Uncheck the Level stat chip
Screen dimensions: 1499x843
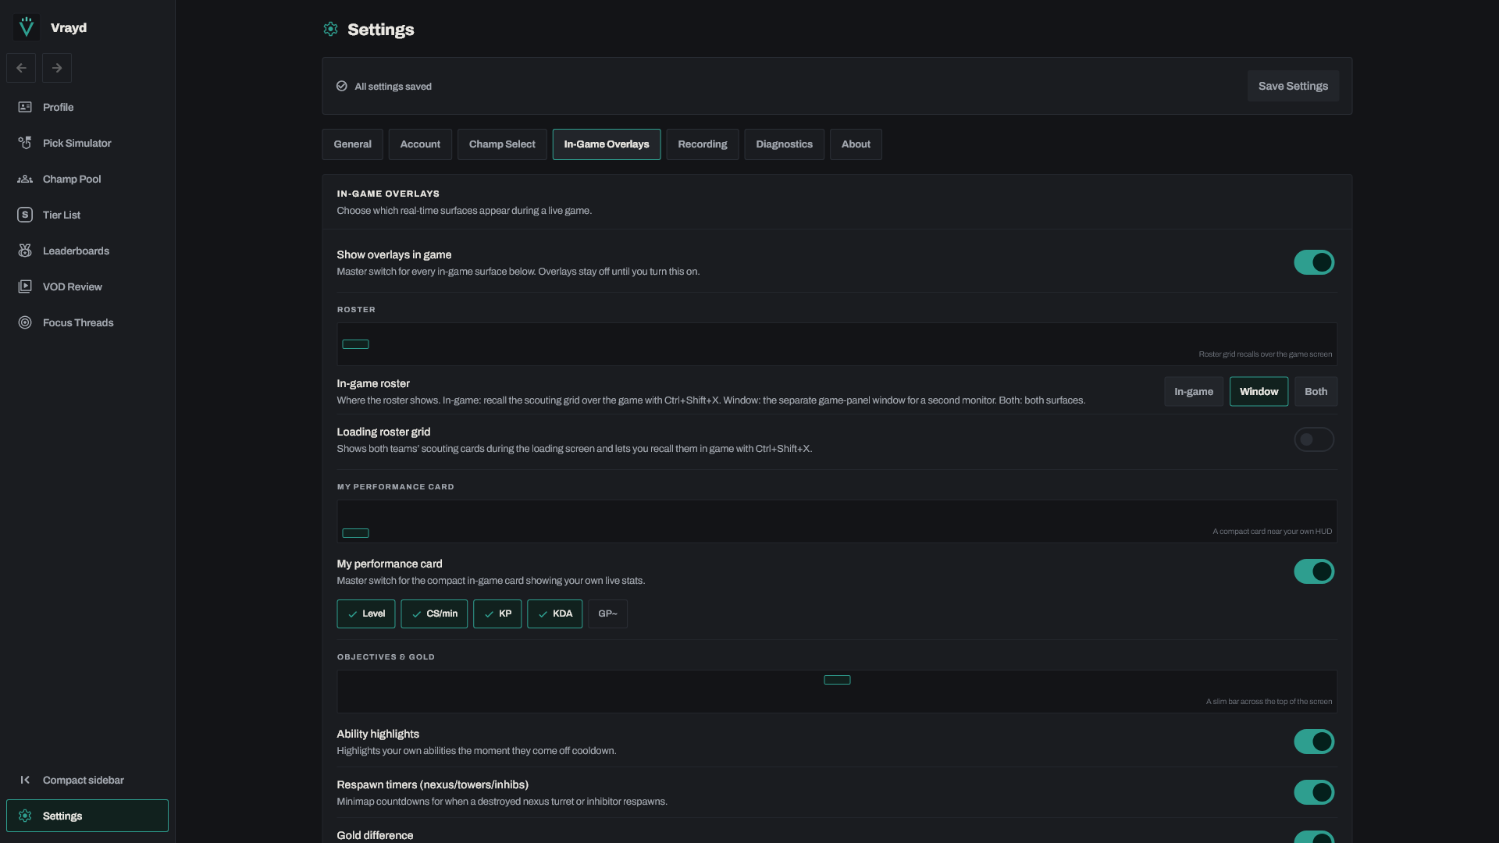tap(366, 614)
